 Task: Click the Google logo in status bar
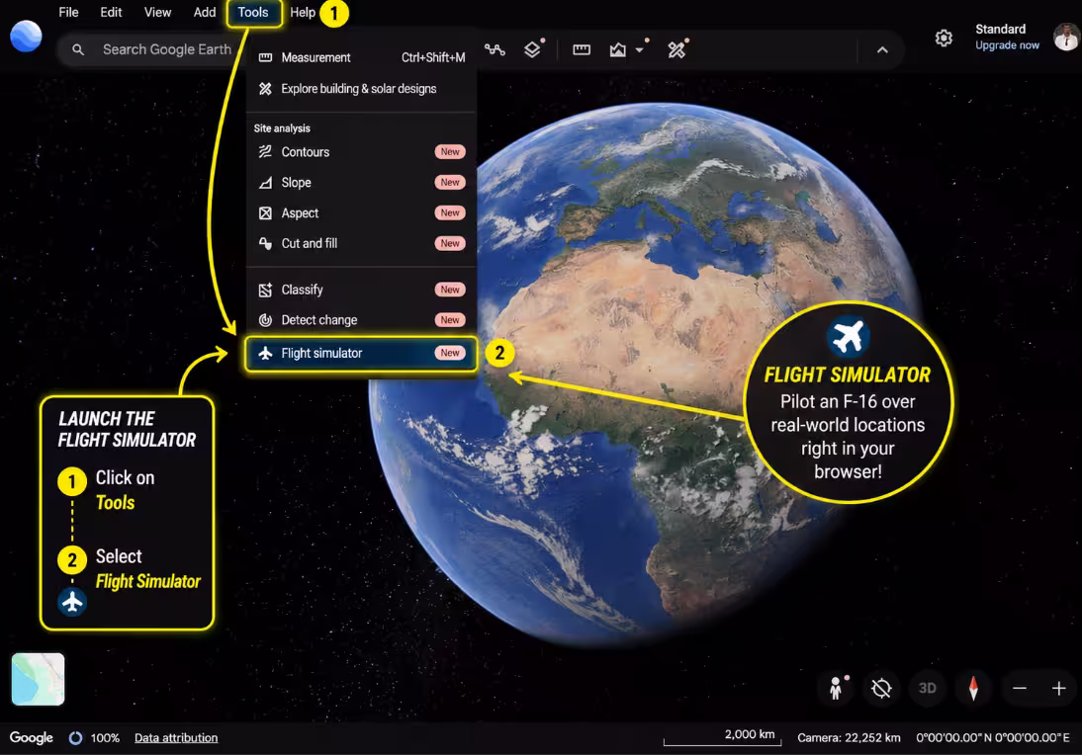coord(31,738)
